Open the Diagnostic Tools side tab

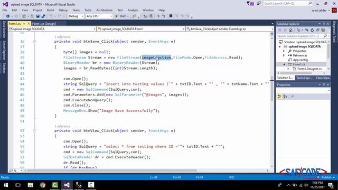coord(334,32)
